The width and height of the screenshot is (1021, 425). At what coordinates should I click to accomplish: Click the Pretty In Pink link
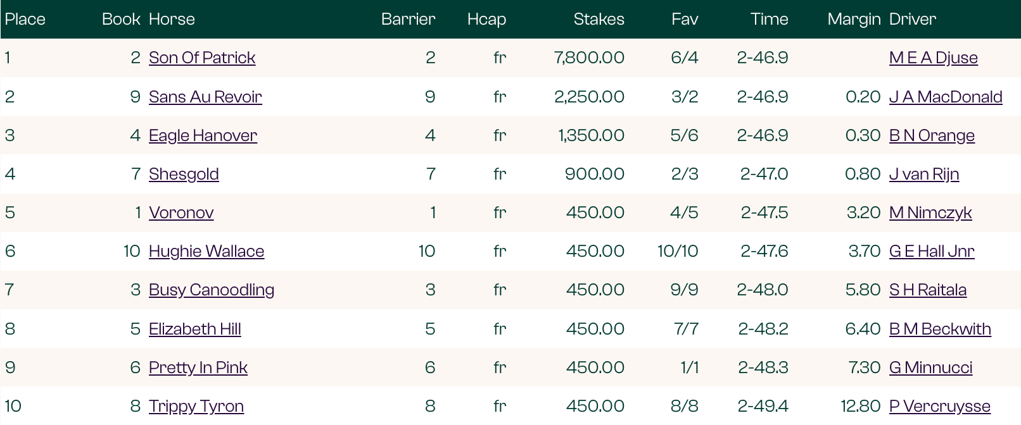(x=198, y=367)
